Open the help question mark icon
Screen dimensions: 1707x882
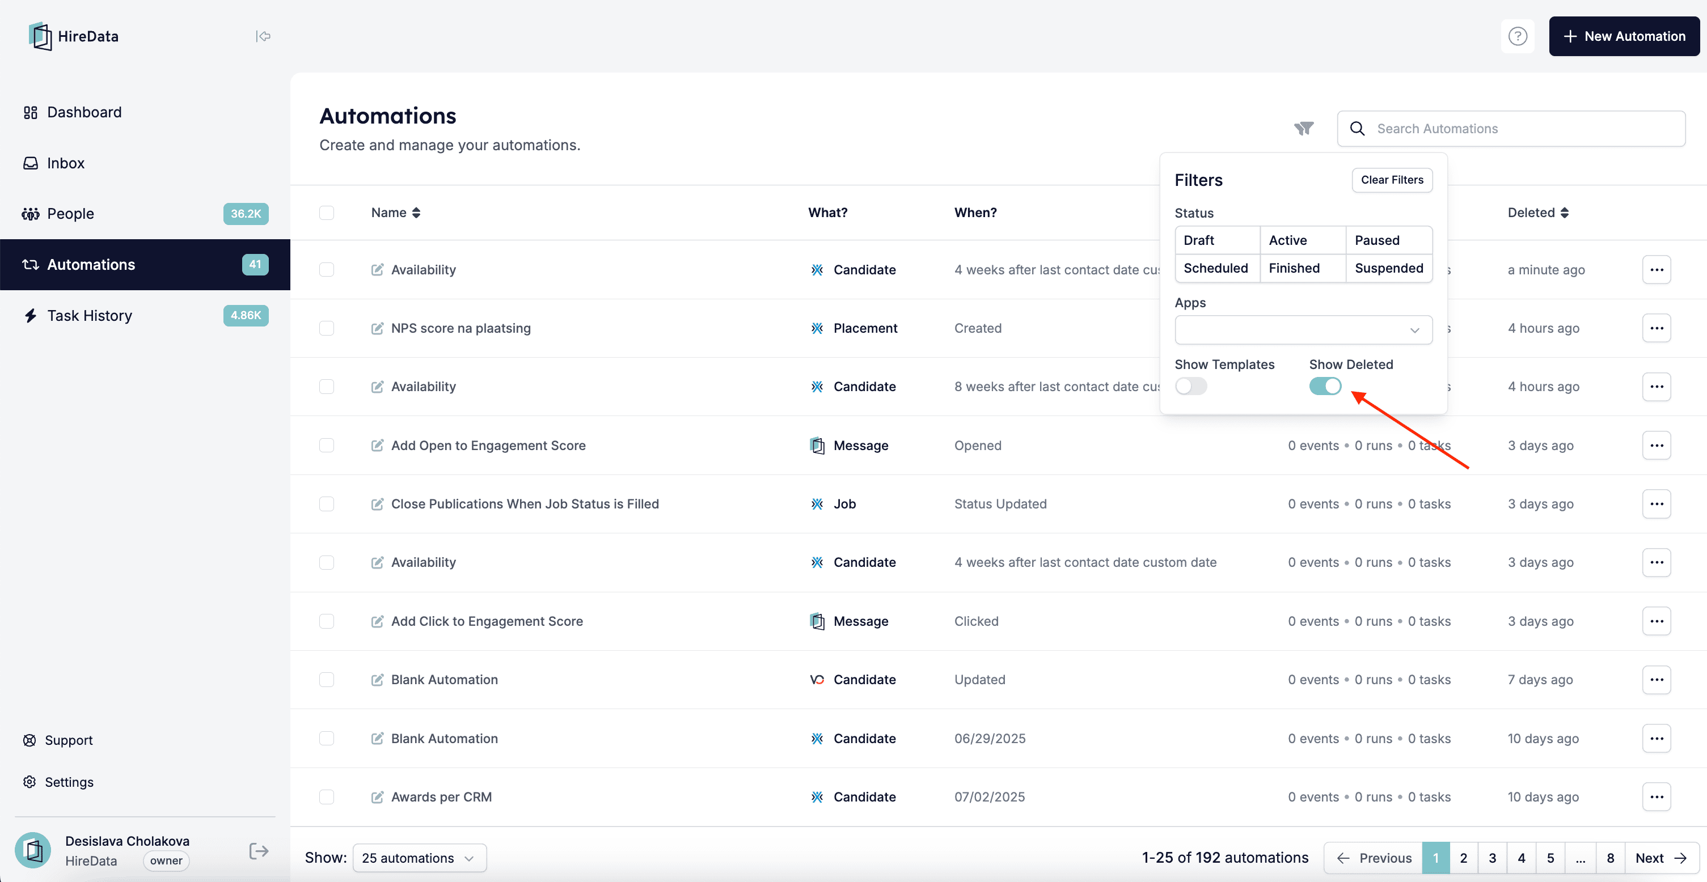tap(1518, 36)
